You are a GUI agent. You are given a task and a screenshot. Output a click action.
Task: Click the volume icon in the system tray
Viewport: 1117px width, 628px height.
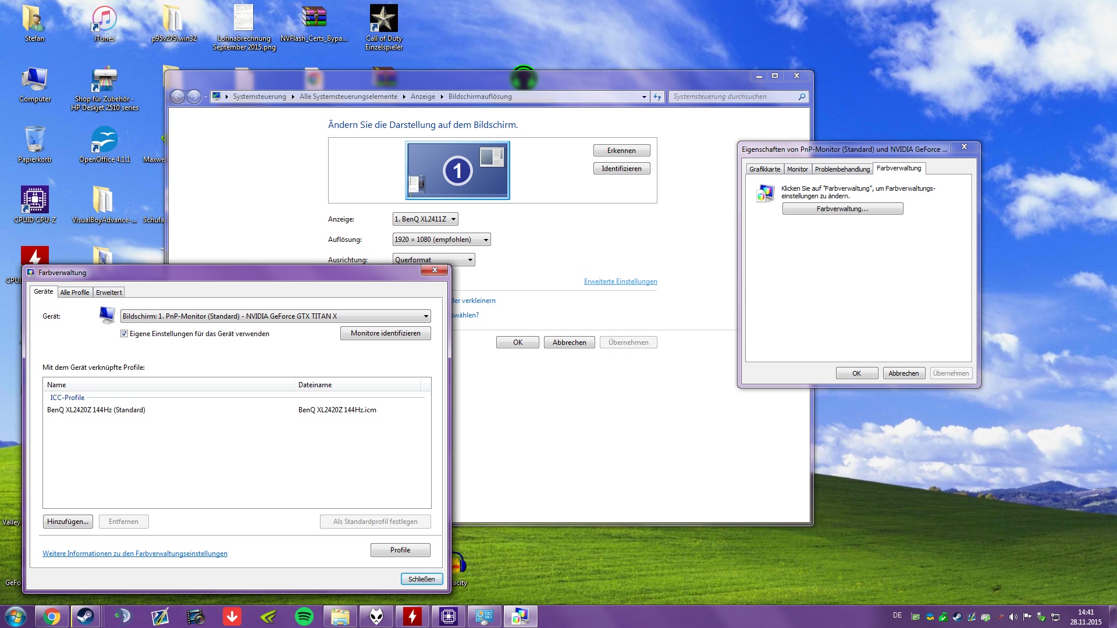point(1013,617)
